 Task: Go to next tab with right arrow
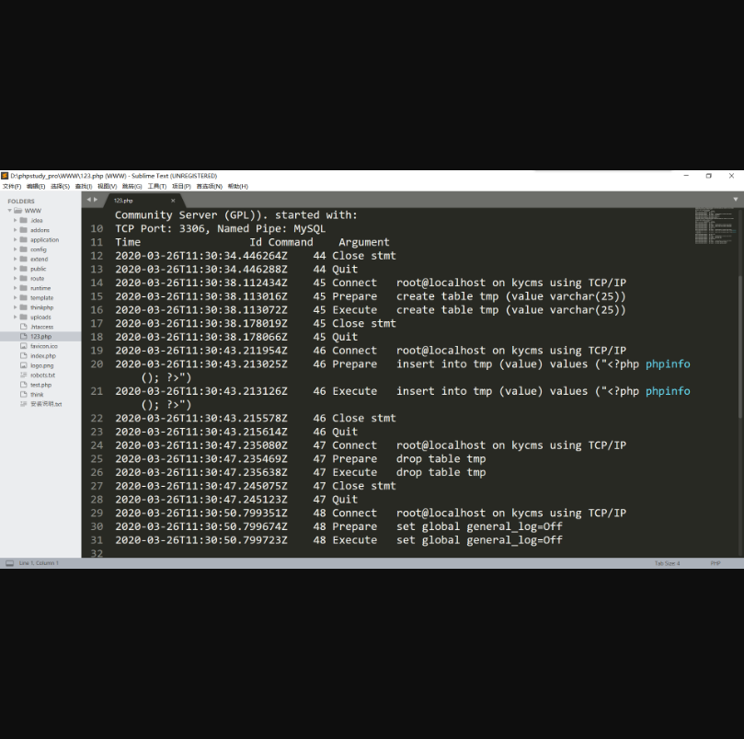(95, 200)
